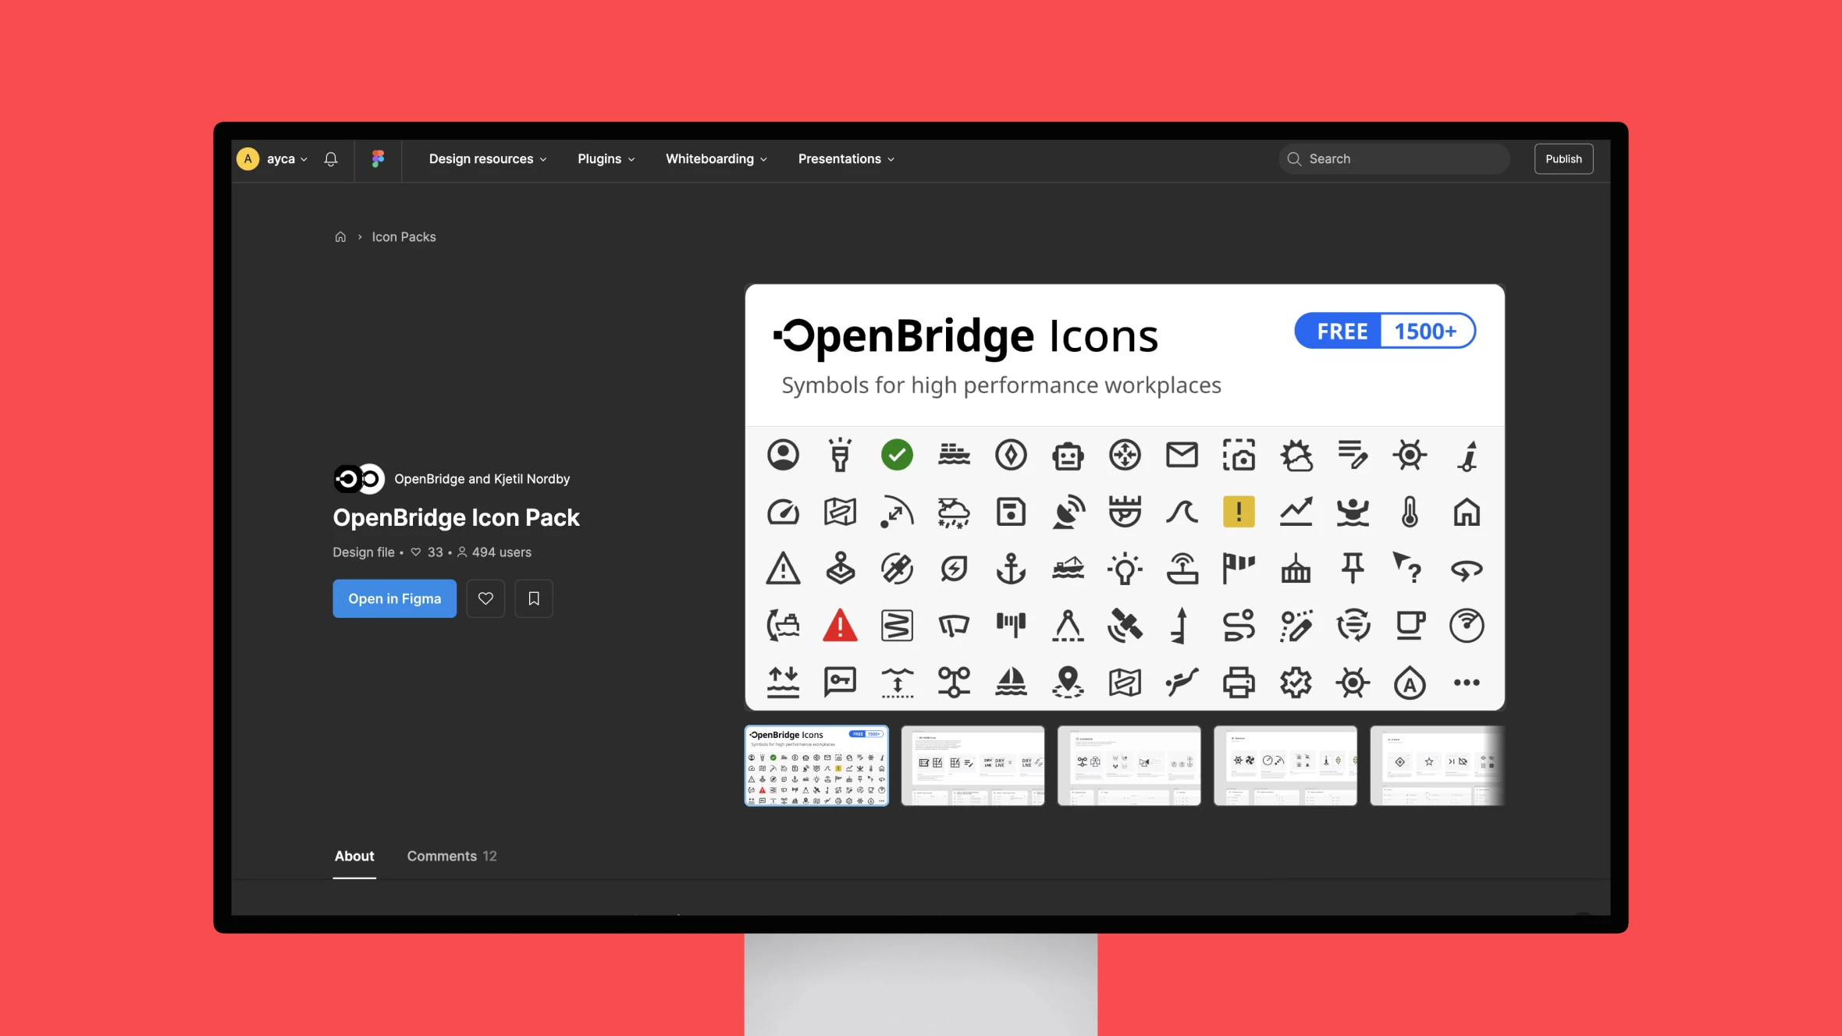This screenshot has width=1842, height=1036.
Task: Click the About tab
Action: (353, 855)
